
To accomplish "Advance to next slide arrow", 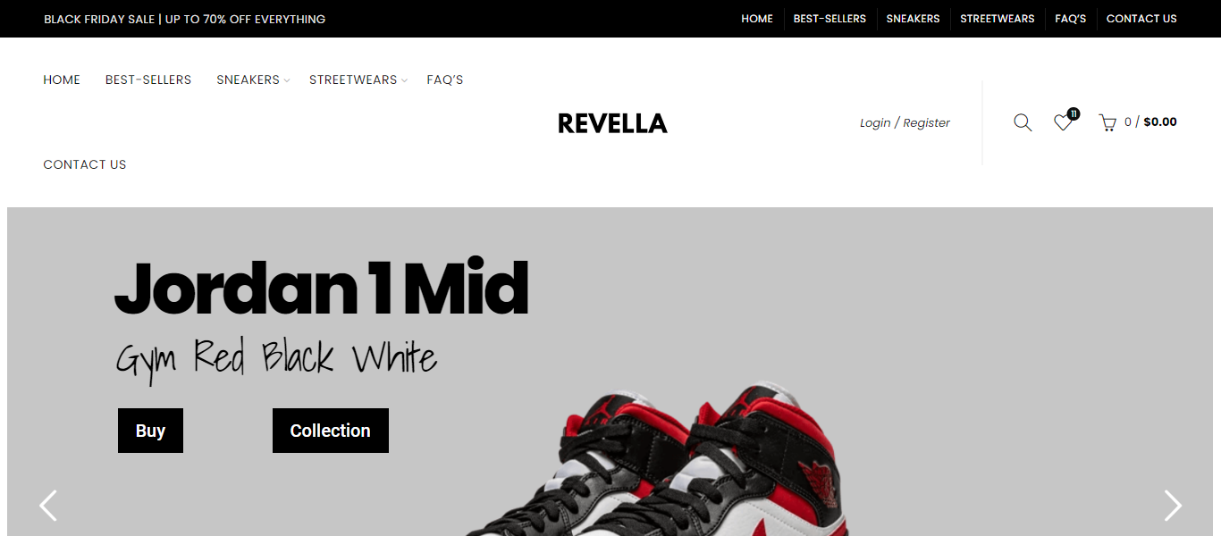I will [1172, 506].
